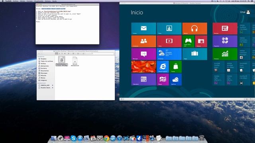Click the highlighted serial number in TextEdit
Image resolution: width=255 pixels, height=143 pixels.
(x=53, y=9)
